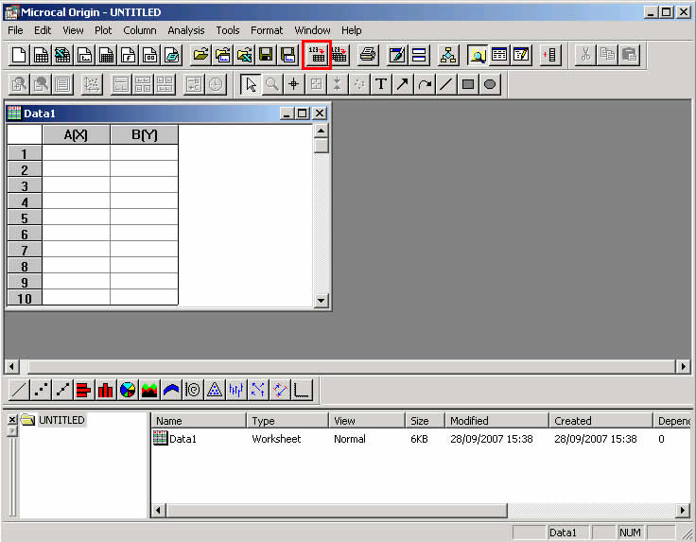Close the Project Explorer panel with X
This screenshot has height=542, width=696.
[x=12, y=419]
